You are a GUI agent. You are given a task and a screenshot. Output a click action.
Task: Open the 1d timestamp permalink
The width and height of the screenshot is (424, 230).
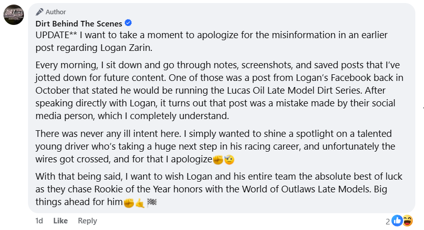pyautogui.click(x=39, y=221)
